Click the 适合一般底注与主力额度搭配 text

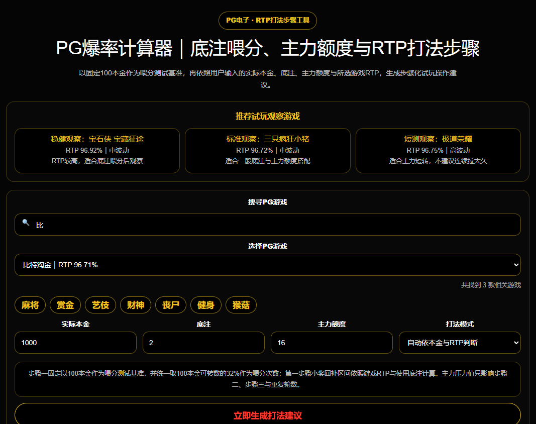268,161
